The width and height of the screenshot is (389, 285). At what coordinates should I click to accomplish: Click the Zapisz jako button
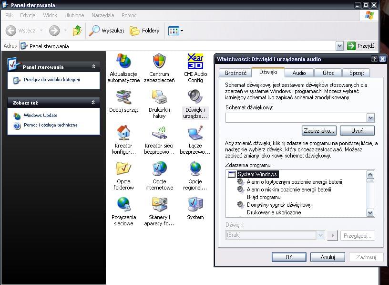319,131
